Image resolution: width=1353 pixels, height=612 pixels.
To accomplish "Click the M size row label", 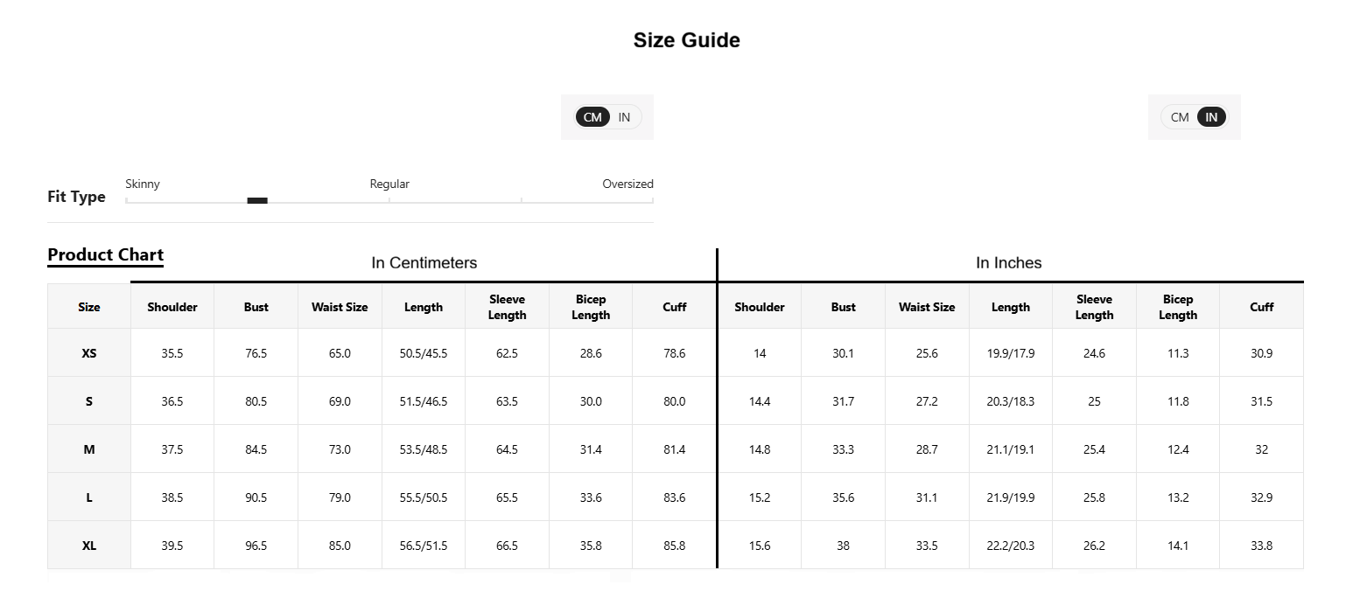I will 89,449.
